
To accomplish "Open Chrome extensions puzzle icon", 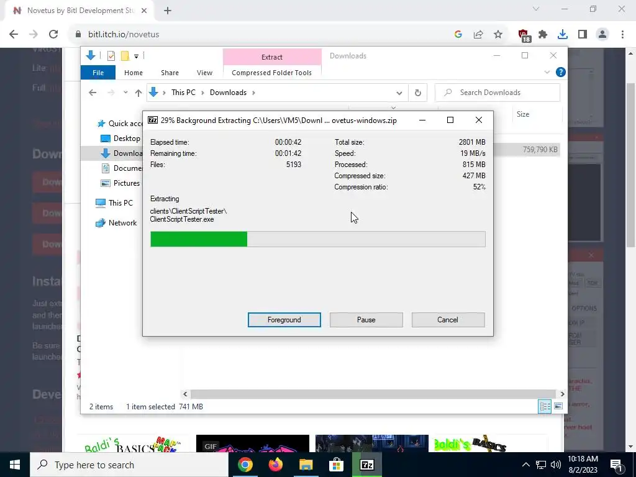I will (x=543, y=35).
